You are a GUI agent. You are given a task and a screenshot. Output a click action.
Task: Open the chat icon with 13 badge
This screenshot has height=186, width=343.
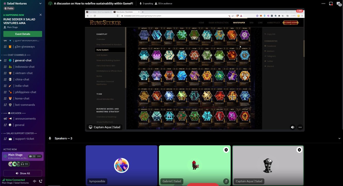point(339,4)
